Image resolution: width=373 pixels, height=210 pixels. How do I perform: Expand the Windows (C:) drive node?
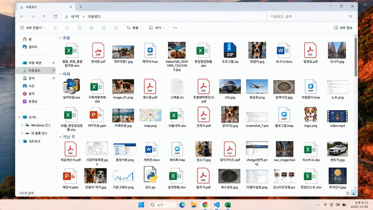point(22,125)
